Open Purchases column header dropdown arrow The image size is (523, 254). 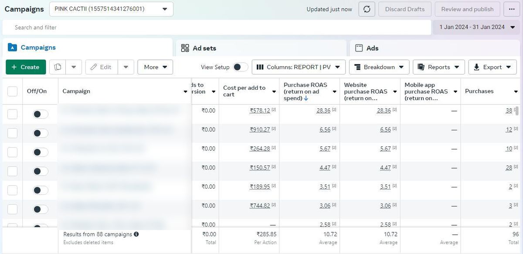coord(515,91)
